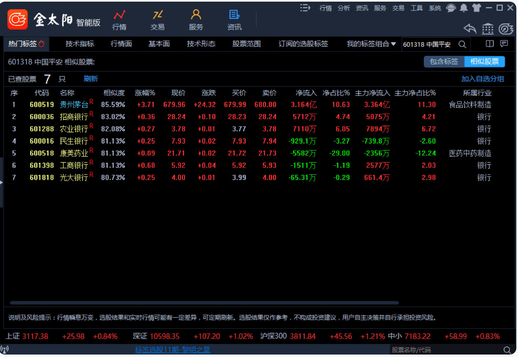Open the 服务 person icon
This screenshot has height=357, width=518.
(196, 15)
